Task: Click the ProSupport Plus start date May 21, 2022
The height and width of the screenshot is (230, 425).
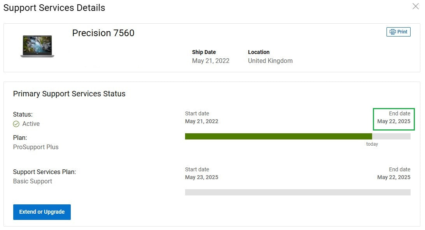Action: 202,121
